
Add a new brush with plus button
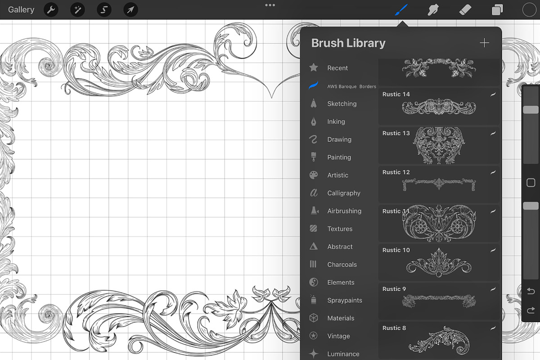pyautogui.click(x=484, y=43)
